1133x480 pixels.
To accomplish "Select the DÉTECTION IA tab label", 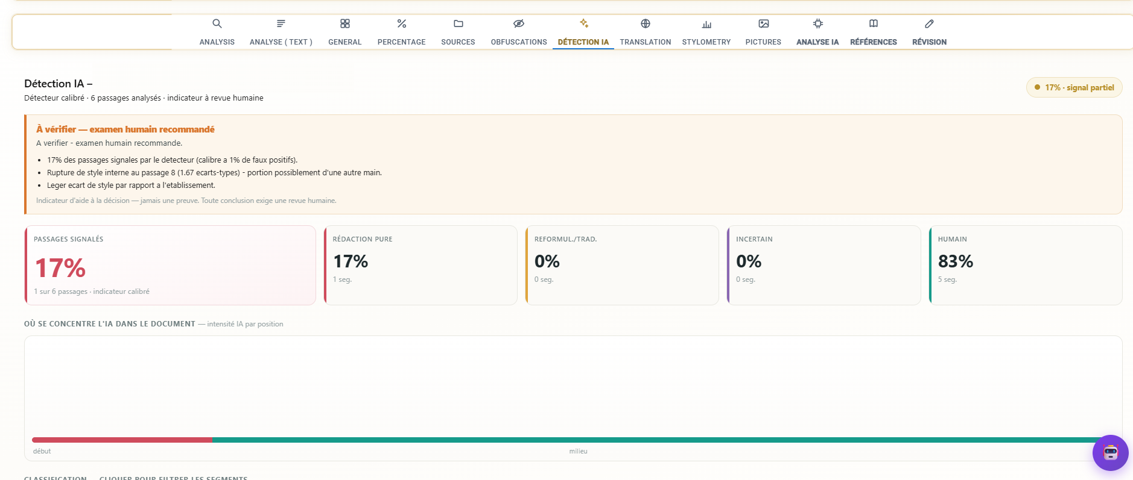I will tap(583, 42).
